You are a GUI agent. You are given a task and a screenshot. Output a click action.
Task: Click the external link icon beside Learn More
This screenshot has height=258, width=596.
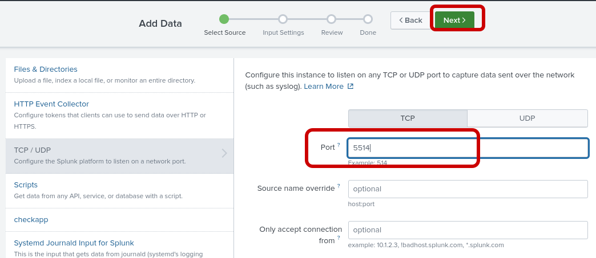click(351, 87)
